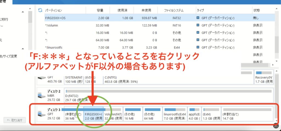Select the D:(FAT32) partition on Disk 2
The width and height of the screenshot is (281, 131).
(x=169, y=95)
